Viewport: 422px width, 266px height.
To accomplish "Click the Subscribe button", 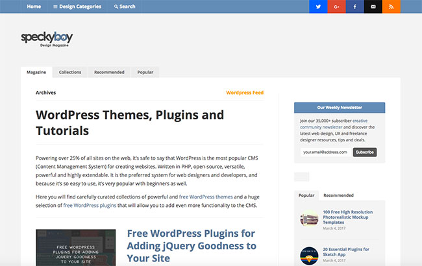I will (365, 152).
